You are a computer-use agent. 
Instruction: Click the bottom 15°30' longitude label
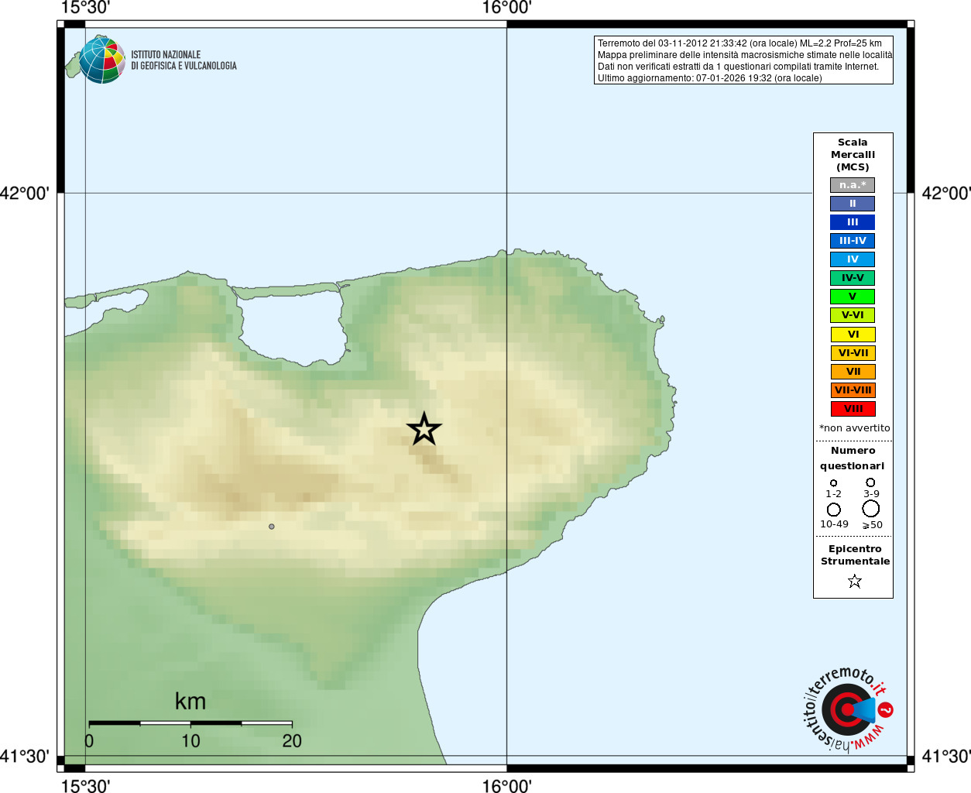[85, 785]
